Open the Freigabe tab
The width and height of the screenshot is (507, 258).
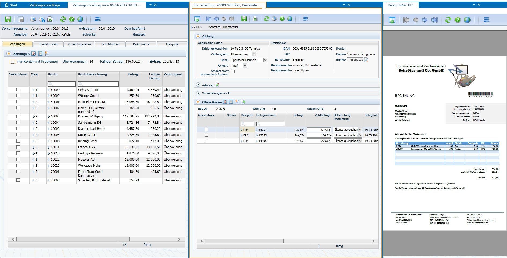point(172,44)
